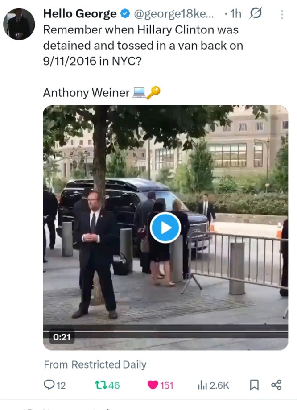Image resolution: width=297 pixels, height=410 pixels.
Task: Click the like count 151
Action: point(166,385)
